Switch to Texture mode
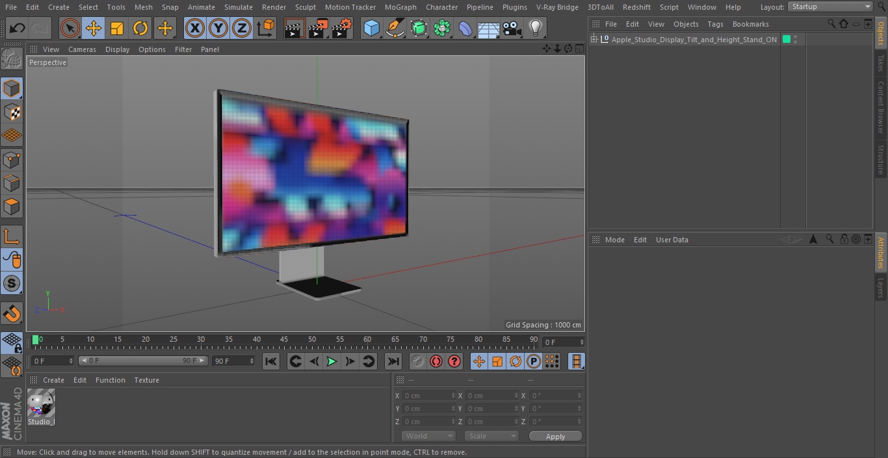This screenshot has width=888, height=458. coord(12,112)
